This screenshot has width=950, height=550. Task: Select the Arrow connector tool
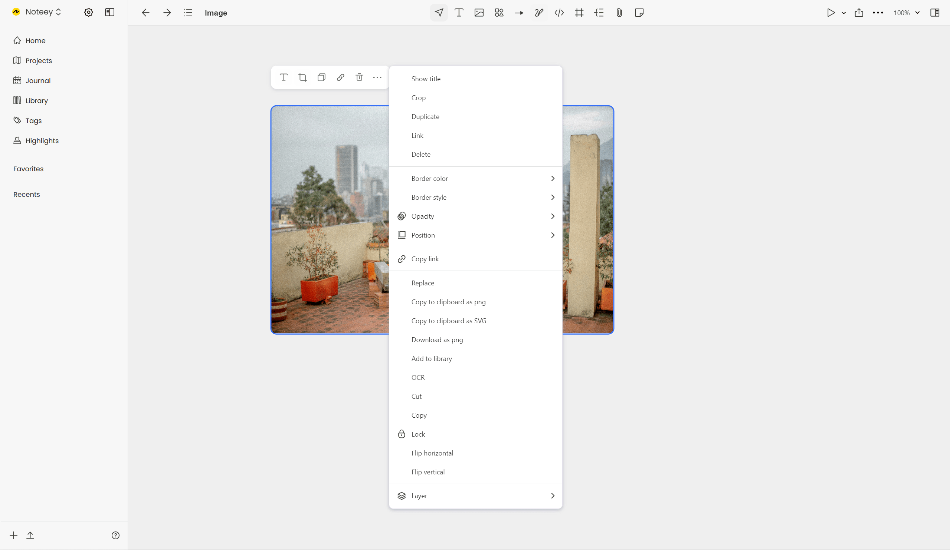[519, 13]
